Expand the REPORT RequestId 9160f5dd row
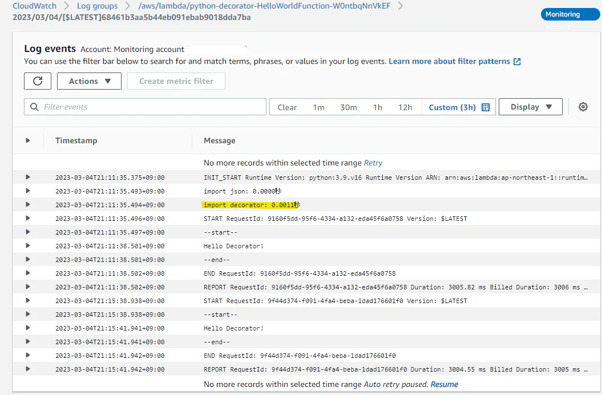The image size is (602, 395). pyautogui.click(x=27, y=287)
